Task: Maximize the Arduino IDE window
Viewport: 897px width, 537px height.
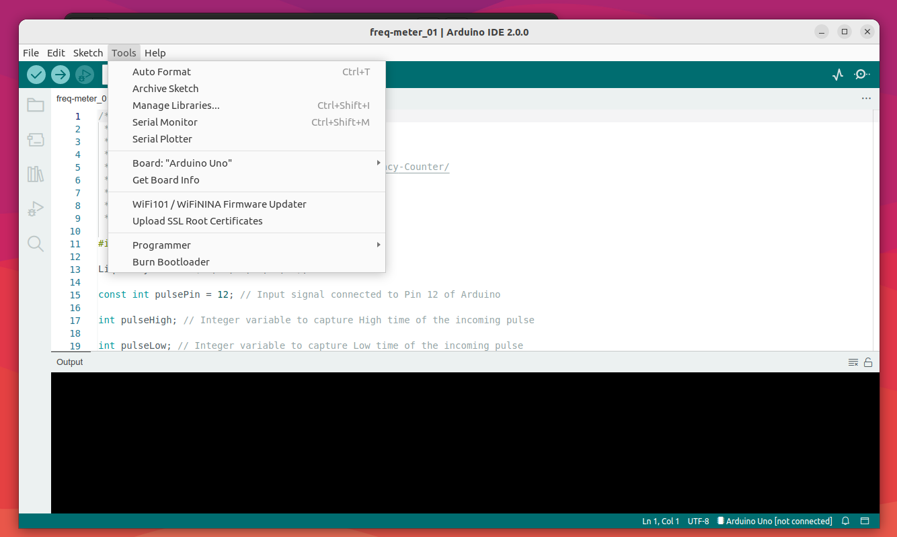Action: pos(845,32)
